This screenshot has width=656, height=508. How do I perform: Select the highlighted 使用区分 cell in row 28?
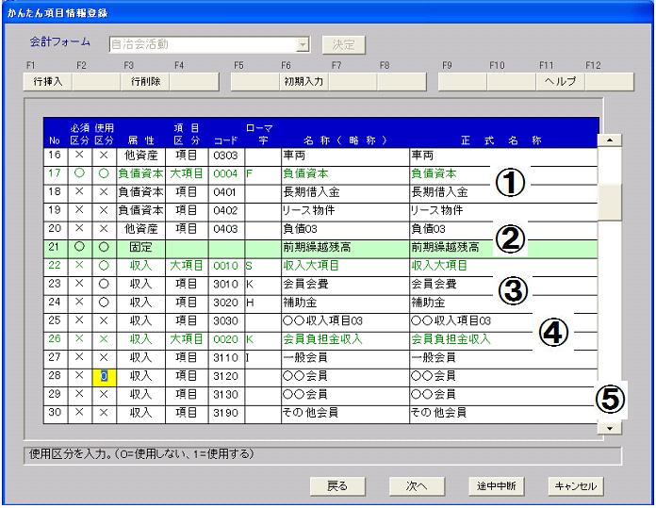(x=104, y=376)
